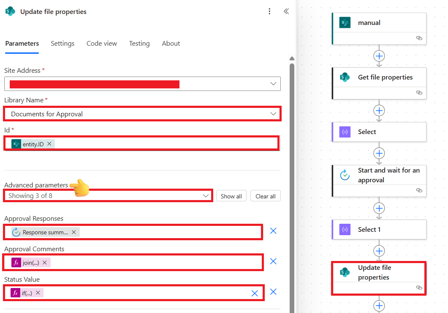Select the Select 1 action card
This screenshot has height=313, width=448.
[x=379, y=229]
